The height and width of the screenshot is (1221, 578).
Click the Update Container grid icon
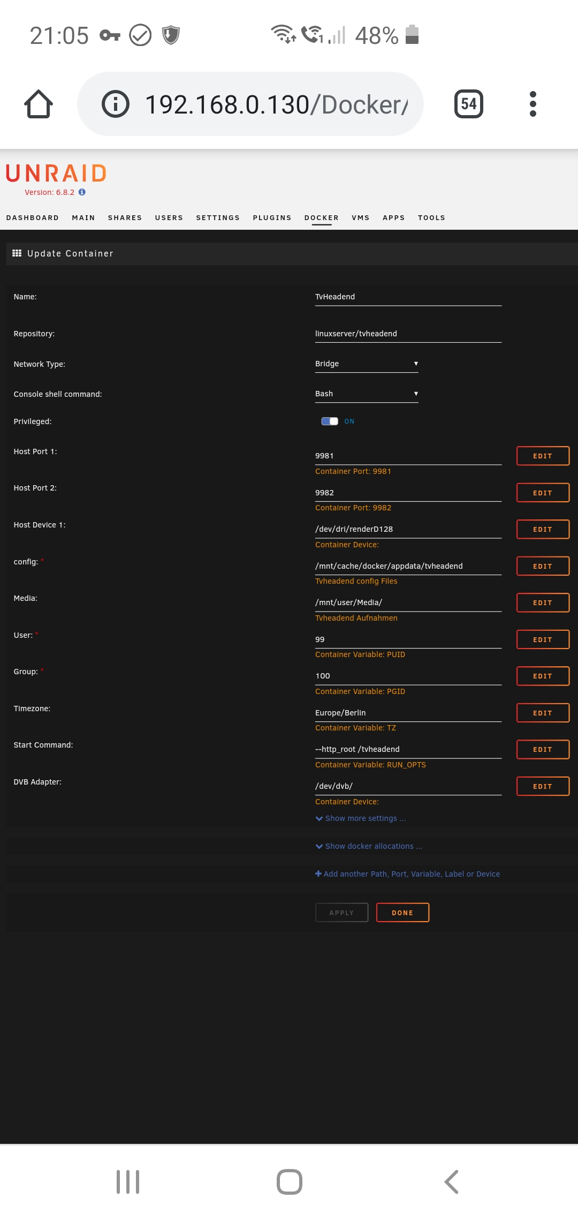tap(17, 253)
